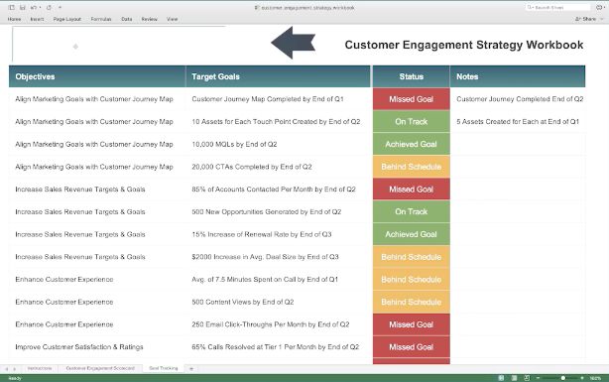Select On Track status for 500 New Opportunities row

[412, 211]
